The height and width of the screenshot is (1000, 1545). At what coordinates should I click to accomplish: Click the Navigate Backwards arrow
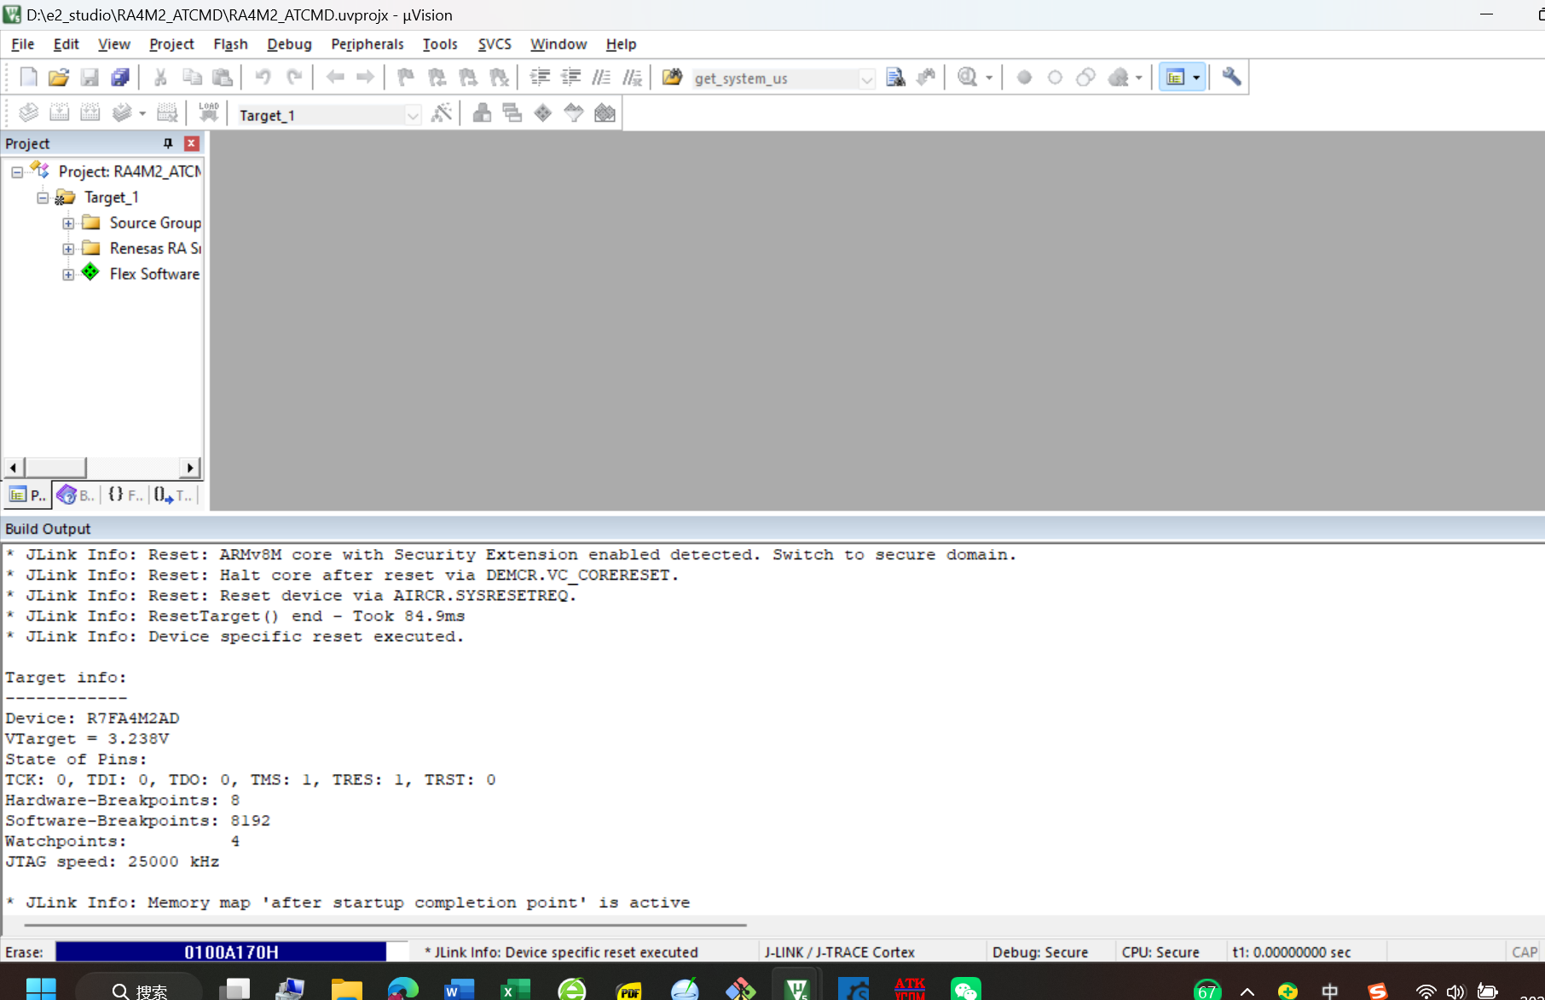[335, 78]
